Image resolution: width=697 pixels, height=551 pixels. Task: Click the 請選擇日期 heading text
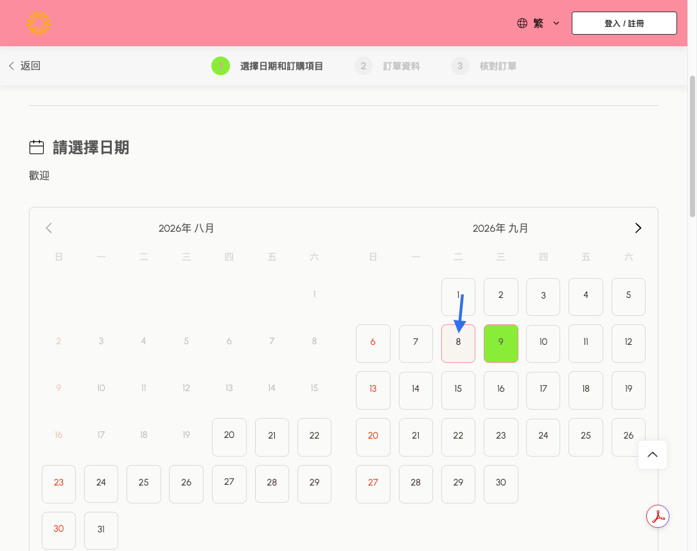91,147
